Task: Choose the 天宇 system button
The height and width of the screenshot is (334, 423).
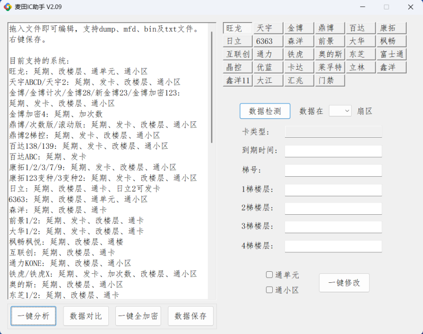Action: pyautogui.click(x=268, y=28)
